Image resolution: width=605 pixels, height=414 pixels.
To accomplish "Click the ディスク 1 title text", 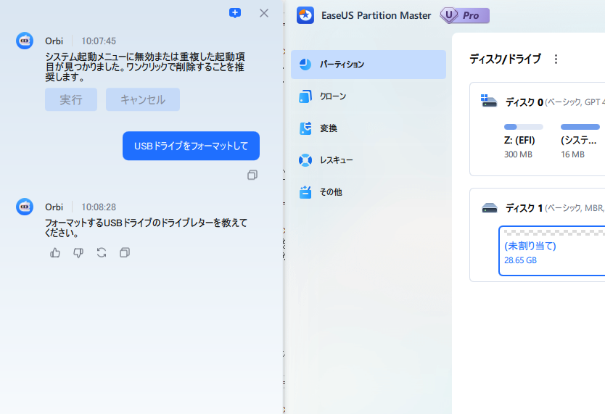I will (524, 208).
